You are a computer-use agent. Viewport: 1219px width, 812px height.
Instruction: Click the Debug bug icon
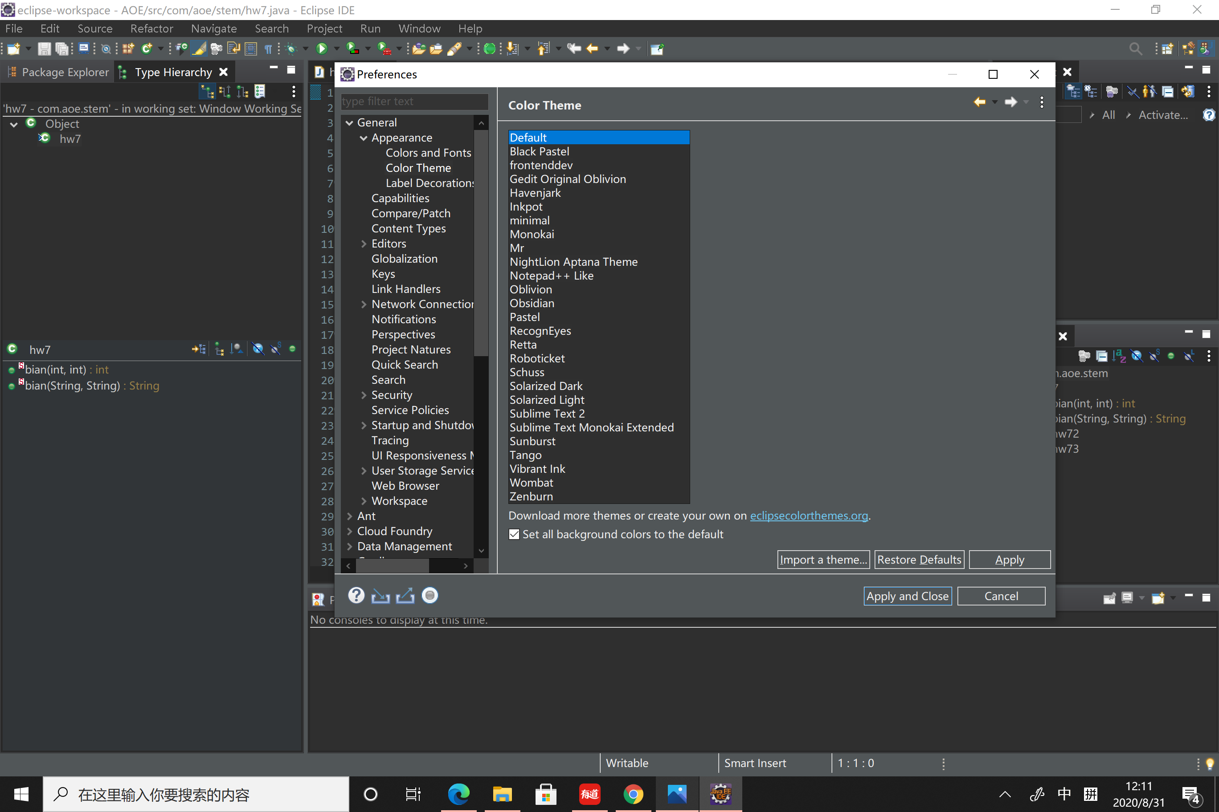pos(291,49)
